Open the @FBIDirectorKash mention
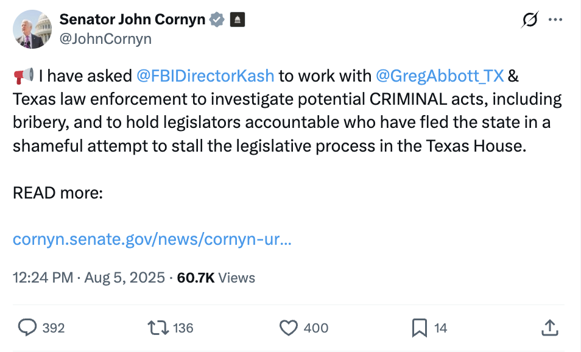The image size is (581, 352). click(205, 76)
